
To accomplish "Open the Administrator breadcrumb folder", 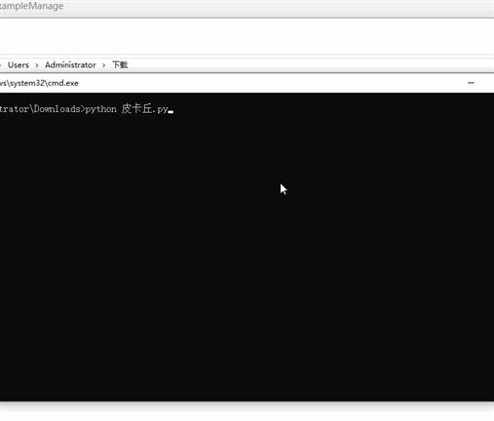I will (x=70, y=65).
